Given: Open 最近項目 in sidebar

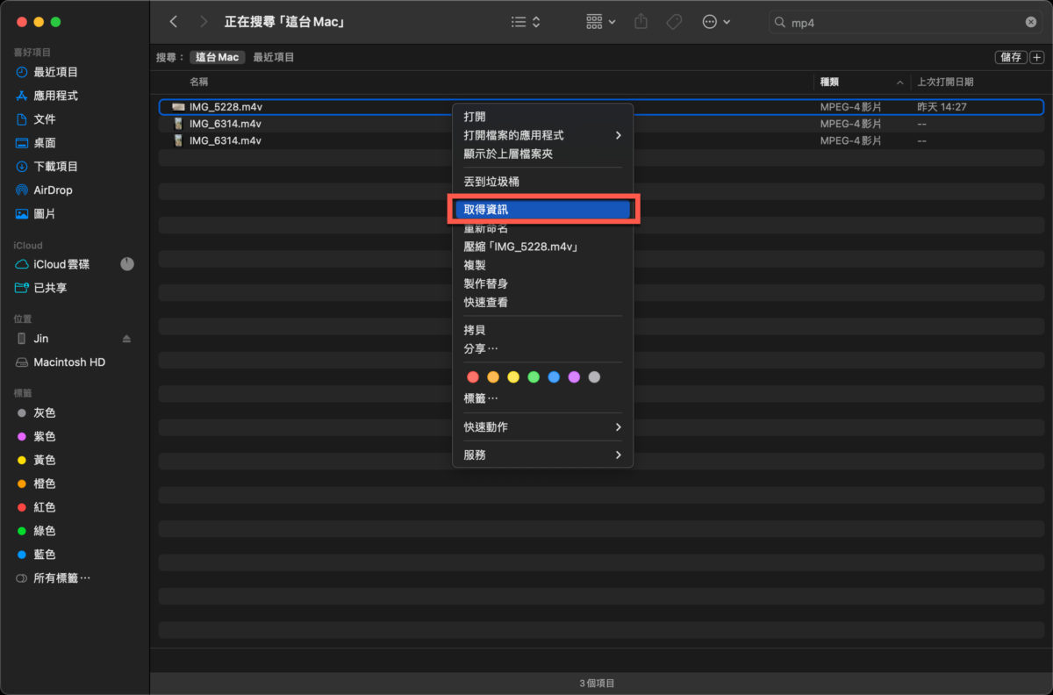Looking at the screenshot, I should (x=56, y=72).
